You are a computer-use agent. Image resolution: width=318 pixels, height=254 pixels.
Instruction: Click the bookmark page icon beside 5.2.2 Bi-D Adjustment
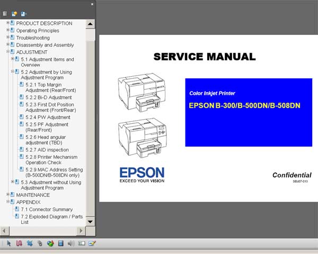click(x=22, y=97)
